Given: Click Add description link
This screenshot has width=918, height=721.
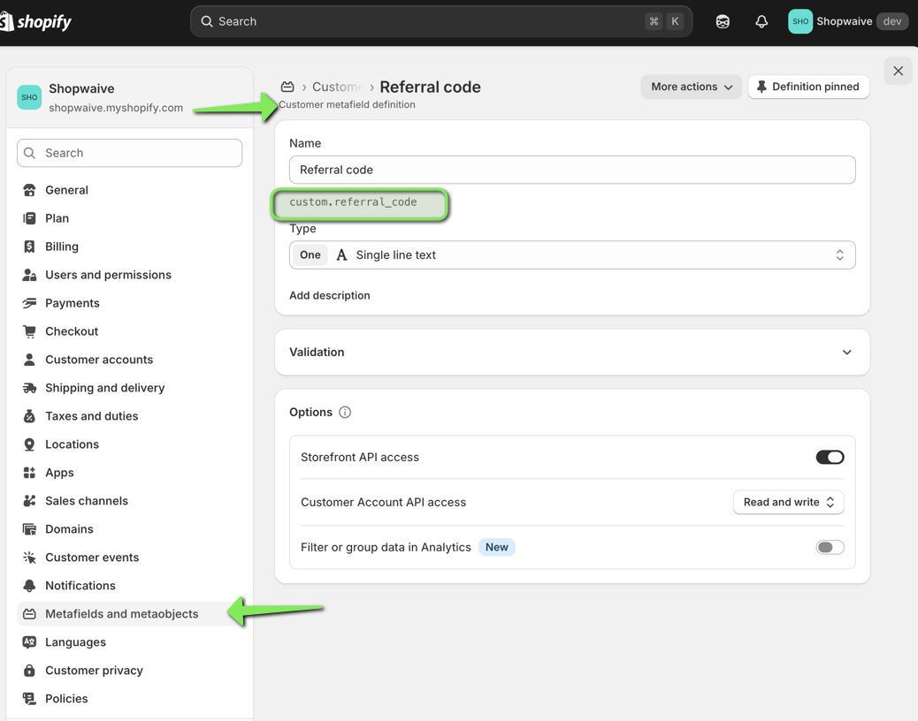Looking at the screenshot, I should [x=330, y=296].
